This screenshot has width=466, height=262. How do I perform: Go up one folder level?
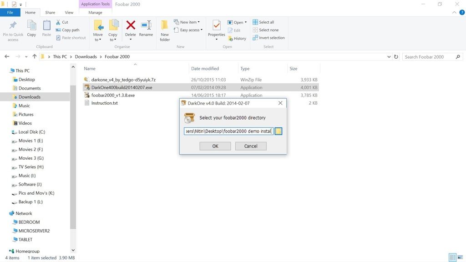click(x=35, y=56)
